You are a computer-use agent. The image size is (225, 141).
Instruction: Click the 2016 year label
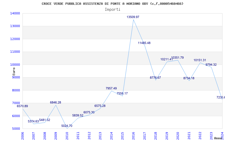[x=134, y=136]
